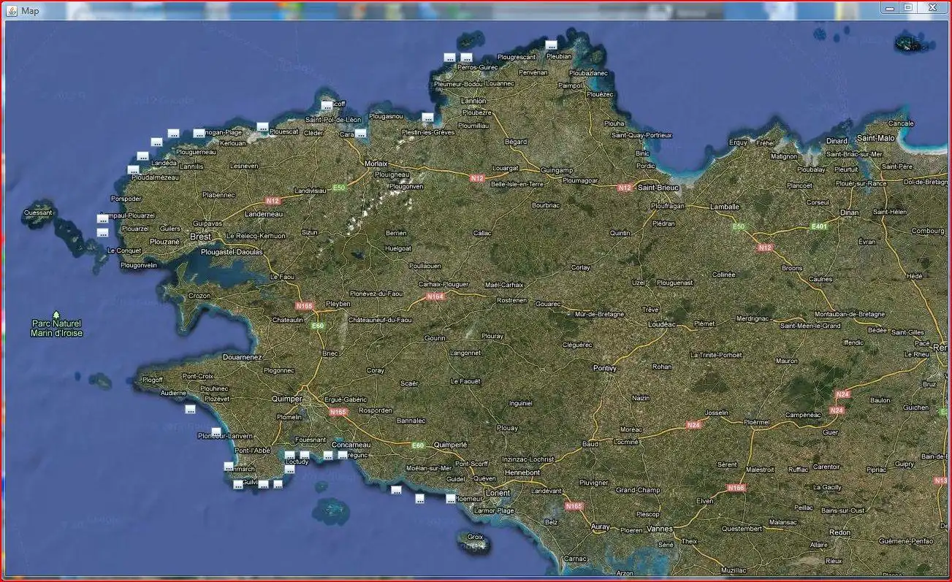Image resolution: width=952 pixels, height=582 pixels.
Task: Click the Ouessant island label
Action: [38, 213]
